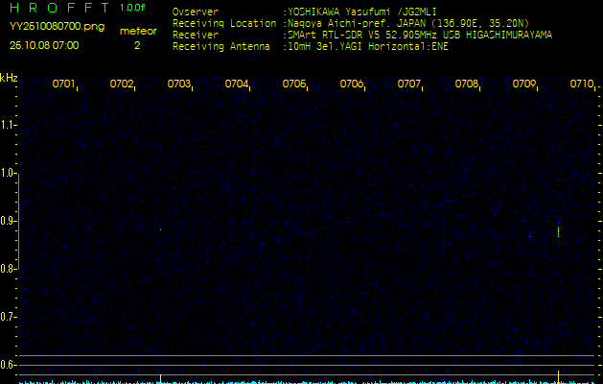Screen dimensions: 603x384
Task: Click the 0.9 kHz axis tick label
Action: (x=8, y=221)
